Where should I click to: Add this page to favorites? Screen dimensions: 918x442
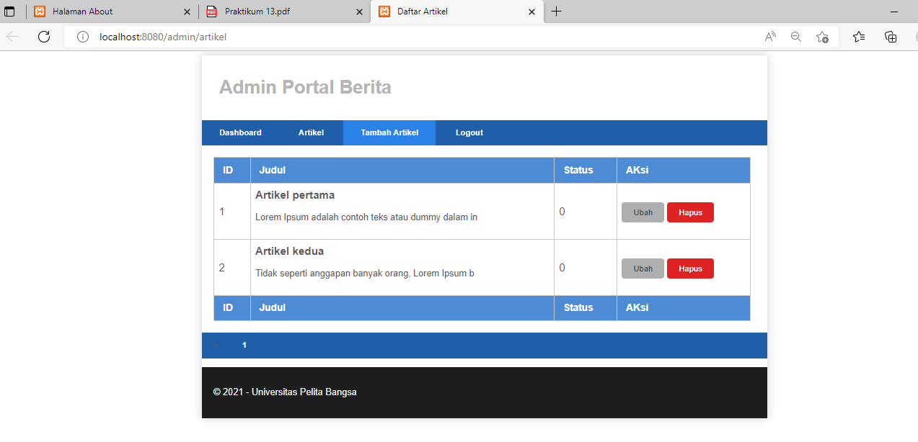pyautogui.click(x=822, y=36)
